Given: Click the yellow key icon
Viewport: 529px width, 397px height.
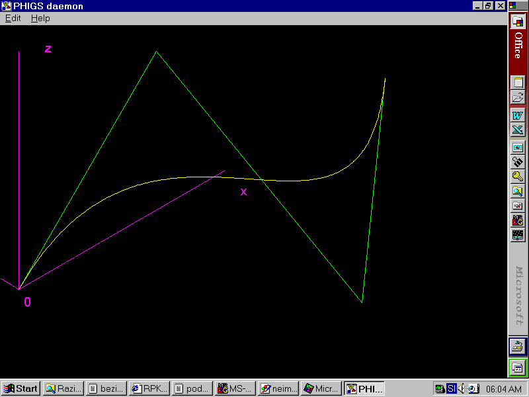Looking at the screenshot, I should (x=518, y=177).
